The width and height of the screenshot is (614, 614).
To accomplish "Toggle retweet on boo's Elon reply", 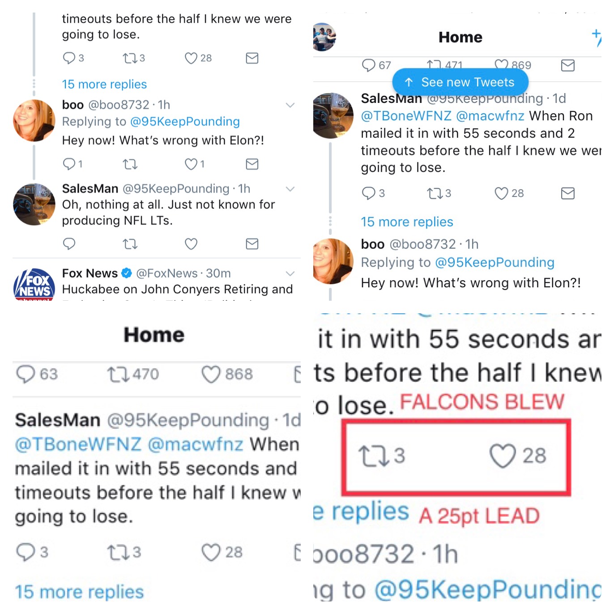I will (130, 164).
